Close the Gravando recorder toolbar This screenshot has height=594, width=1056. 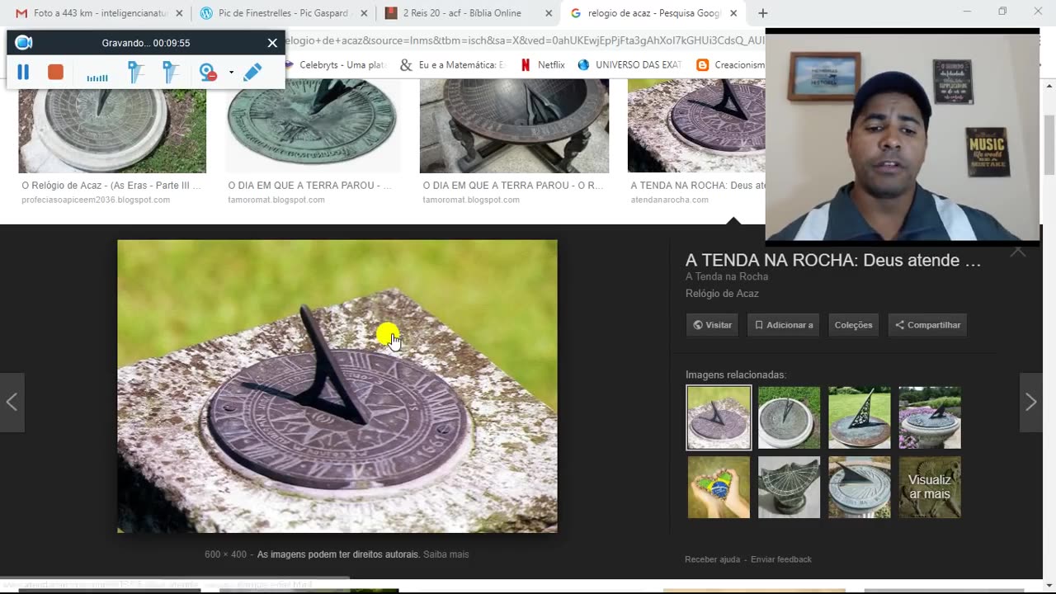[x=272, y=43]
